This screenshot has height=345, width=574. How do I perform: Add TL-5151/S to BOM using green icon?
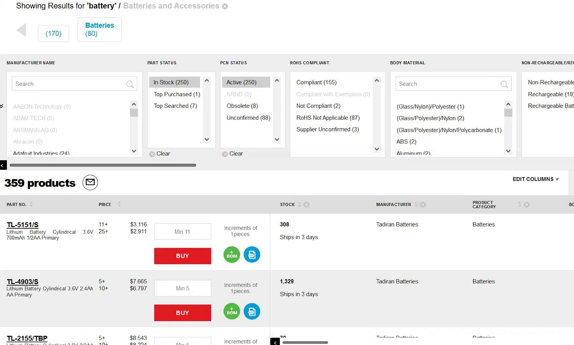tap(232, 254)
